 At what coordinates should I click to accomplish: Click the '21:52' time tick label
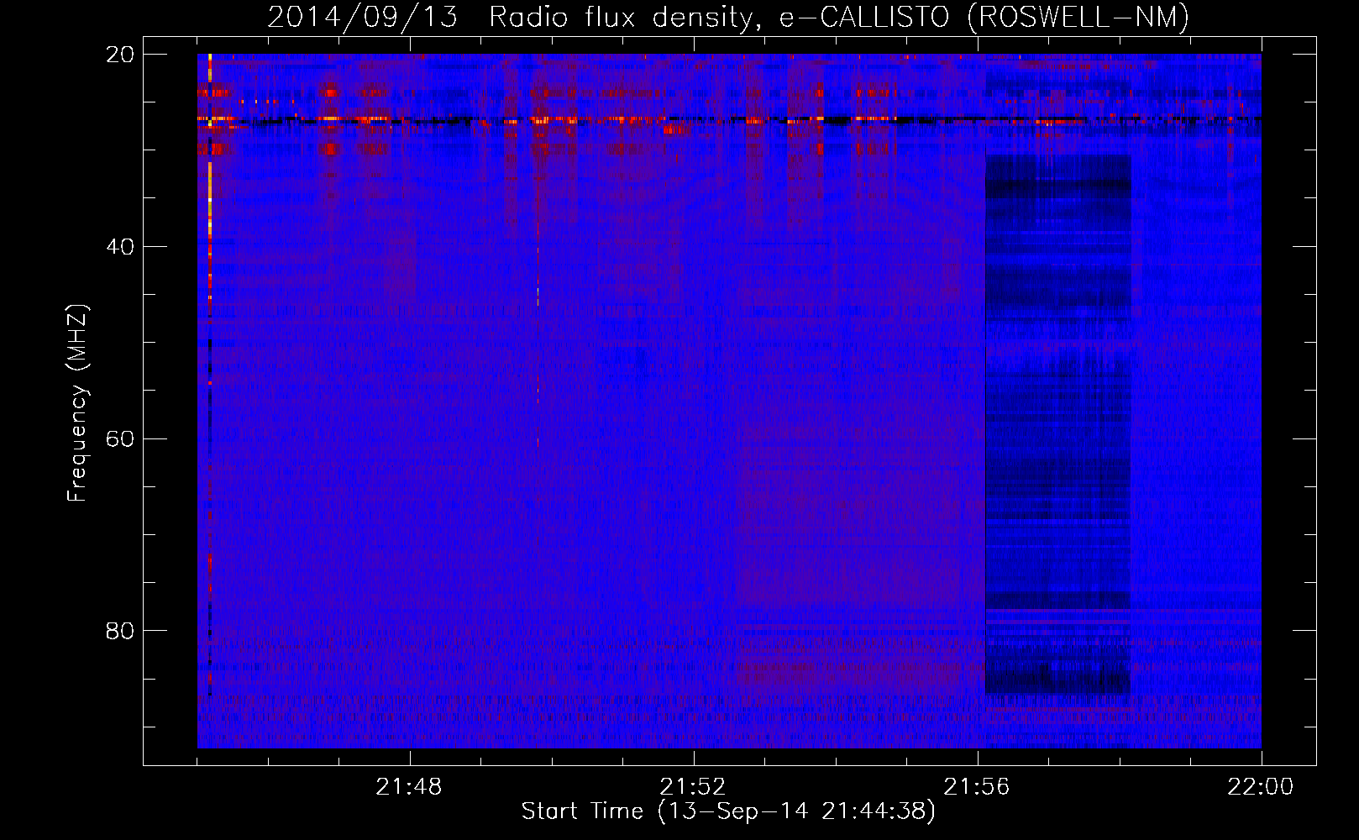pyautogui.click(x=693, y=787)
